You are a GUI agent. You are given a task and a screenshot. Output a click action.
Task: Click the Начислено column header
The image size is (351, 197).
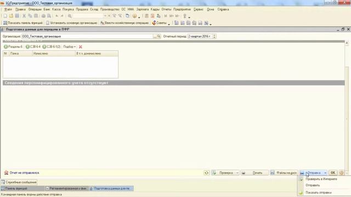click(54, 54)
